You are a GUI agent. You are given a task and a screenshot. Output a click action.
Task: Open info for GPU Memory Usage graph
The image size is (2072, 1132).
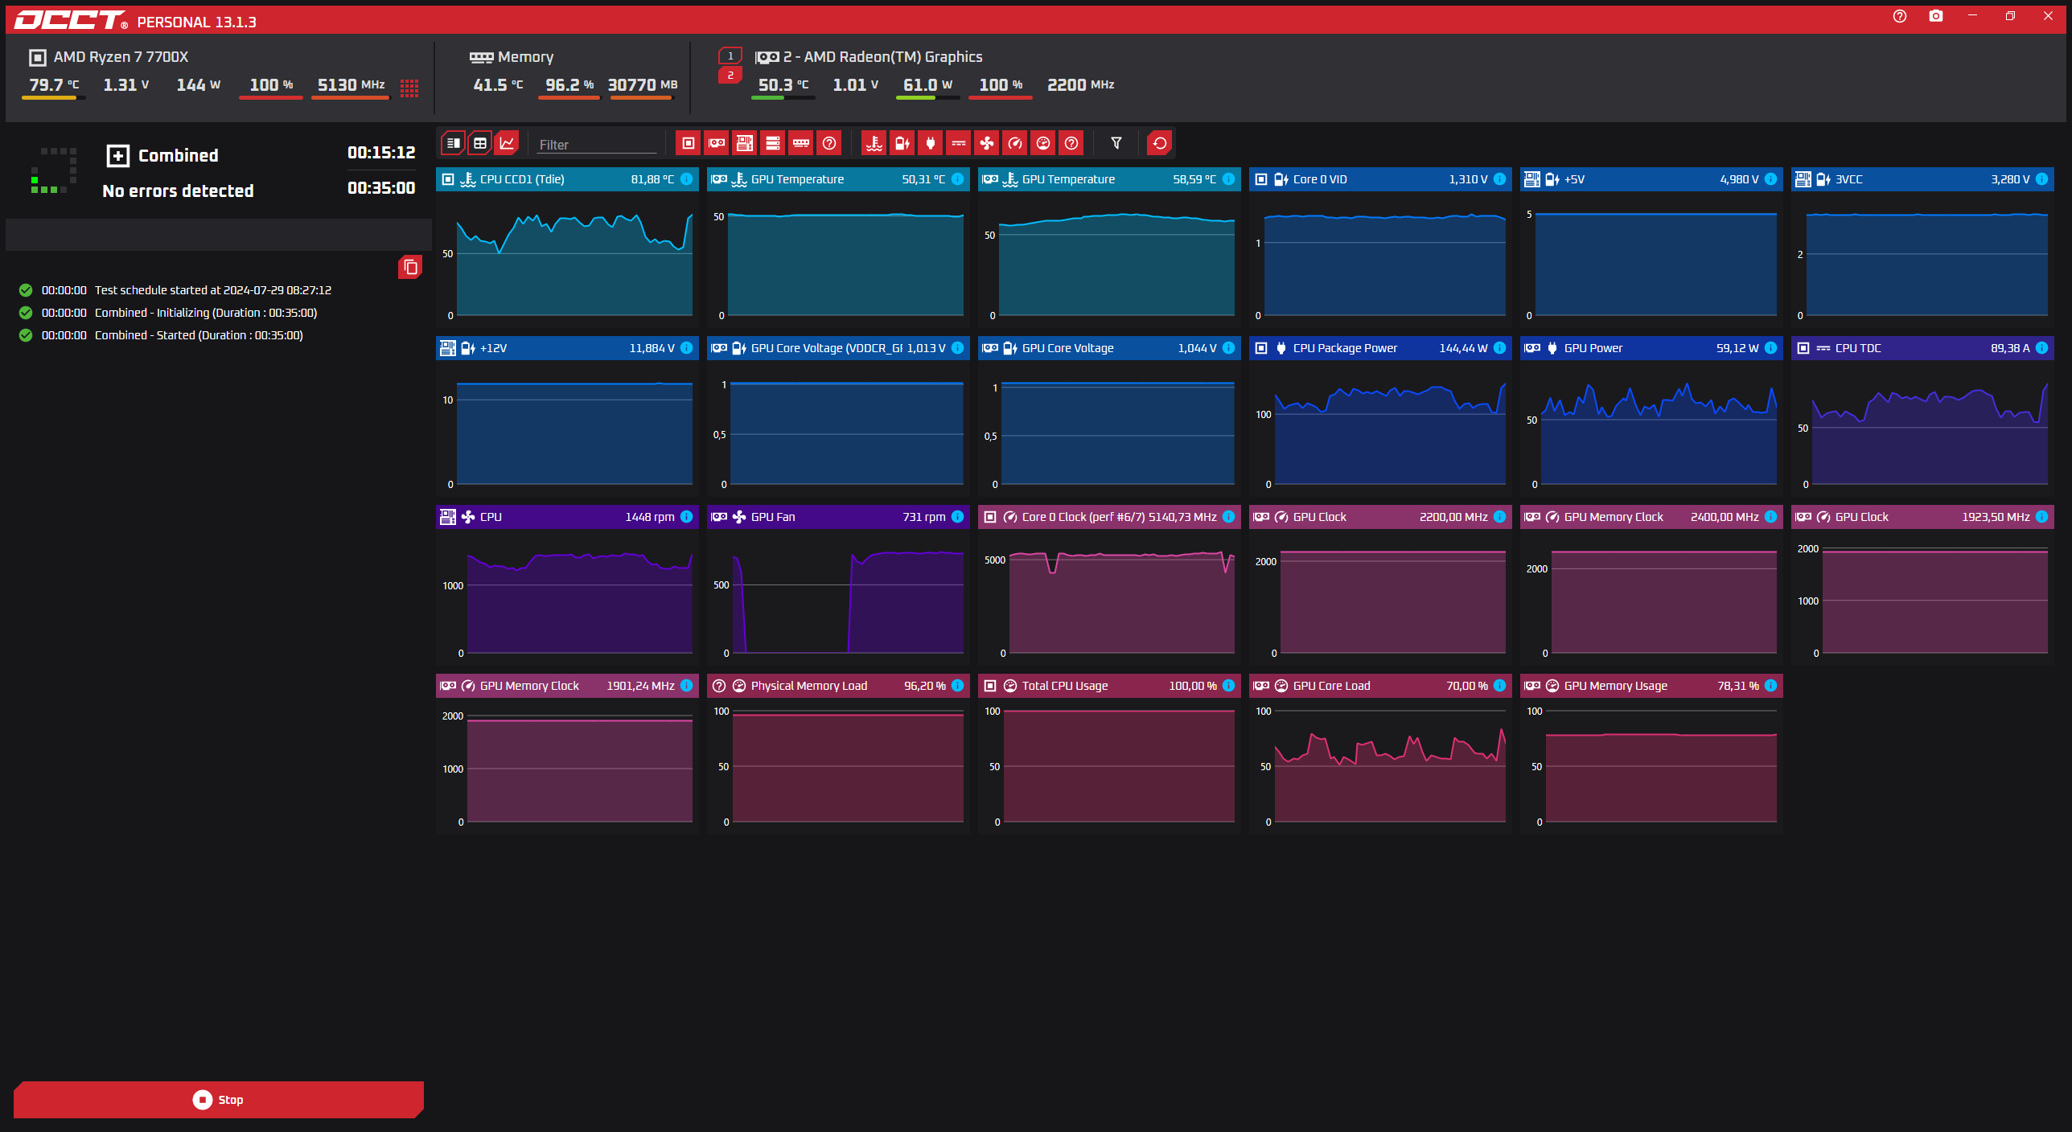pyautogui.click(x=1771, y=686)
